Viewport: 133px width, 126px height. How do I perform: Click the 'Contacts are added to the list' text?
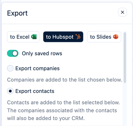(64, 102)
